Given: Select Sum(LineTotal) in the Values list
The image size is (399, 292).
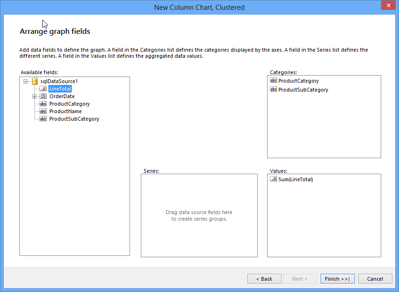Looking at the screenshot, I should pos(295,179).
